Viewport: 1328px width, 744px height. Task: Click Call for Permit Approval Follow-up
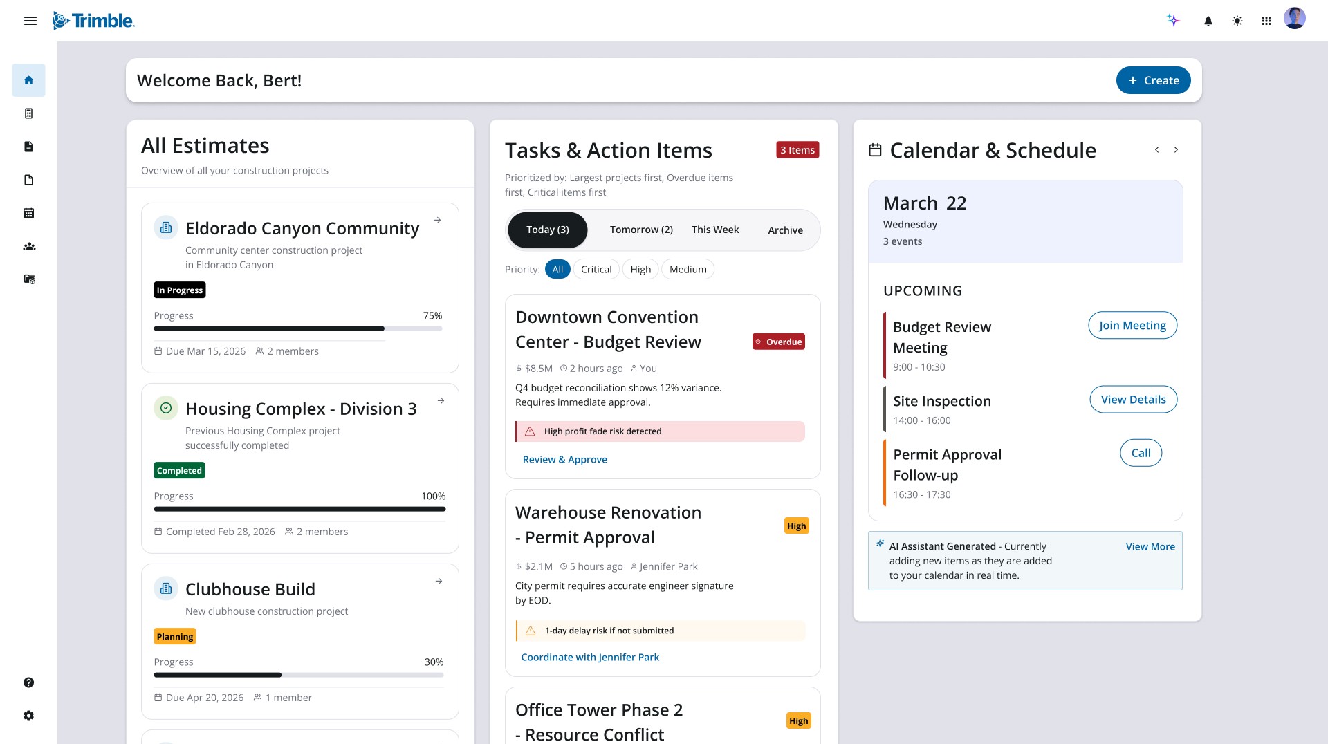[1141, 453]
